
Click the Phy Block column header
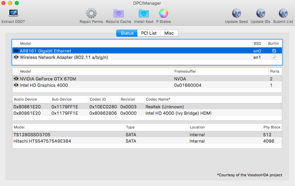point(272,127)
